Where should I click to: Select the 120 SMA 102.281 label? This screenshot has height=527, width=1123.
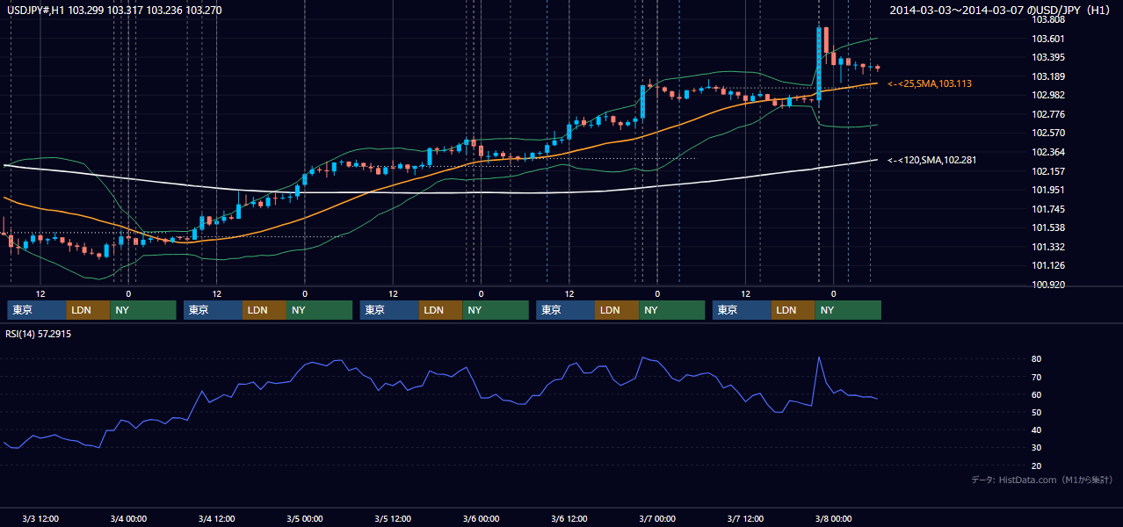point(931,160)
